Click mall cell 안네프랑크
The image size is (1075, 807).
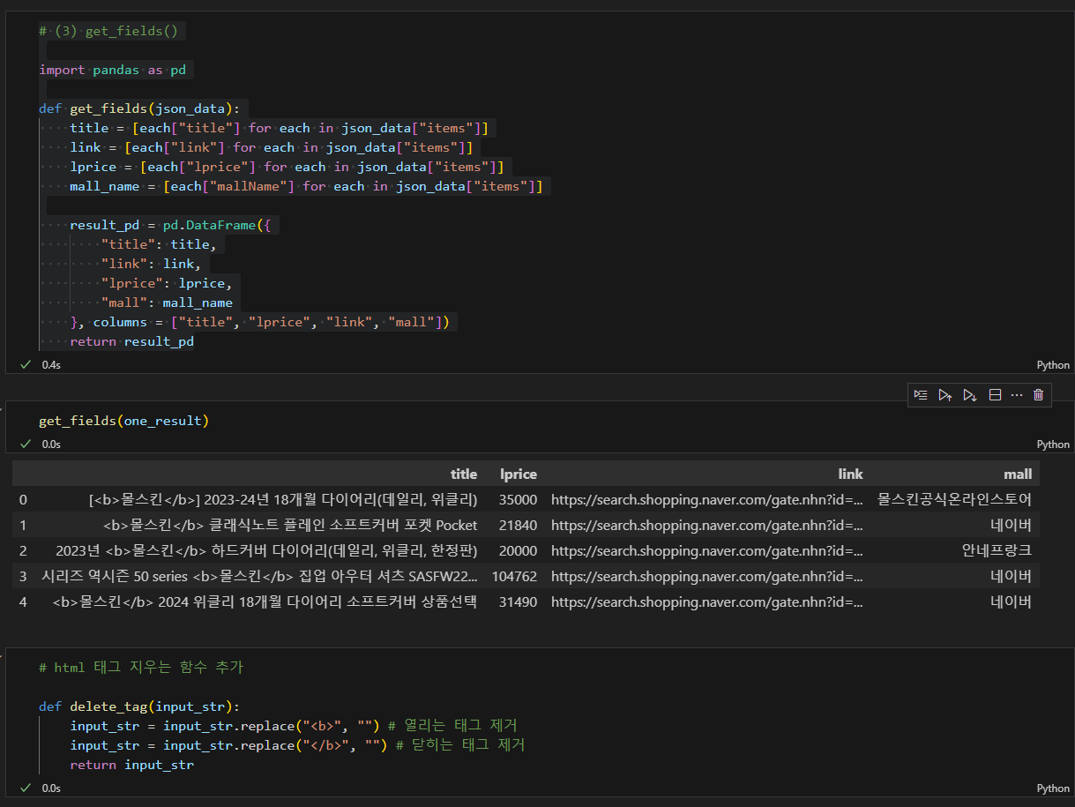[997, 550]
